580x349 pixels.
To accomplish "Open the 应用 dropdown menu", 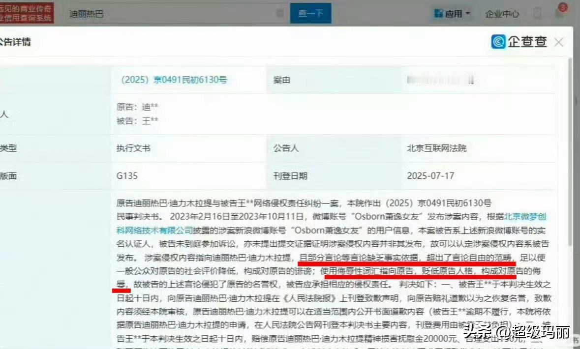I will 452,14.
